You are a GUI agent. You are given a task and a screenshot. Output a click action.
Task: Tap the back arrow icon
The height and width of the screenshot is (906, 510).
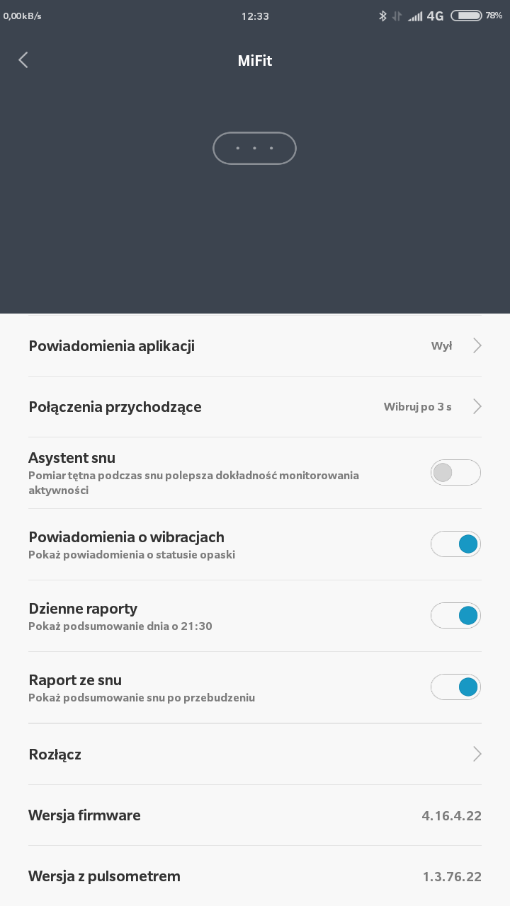pyautogui.click(x=23, y=60)
